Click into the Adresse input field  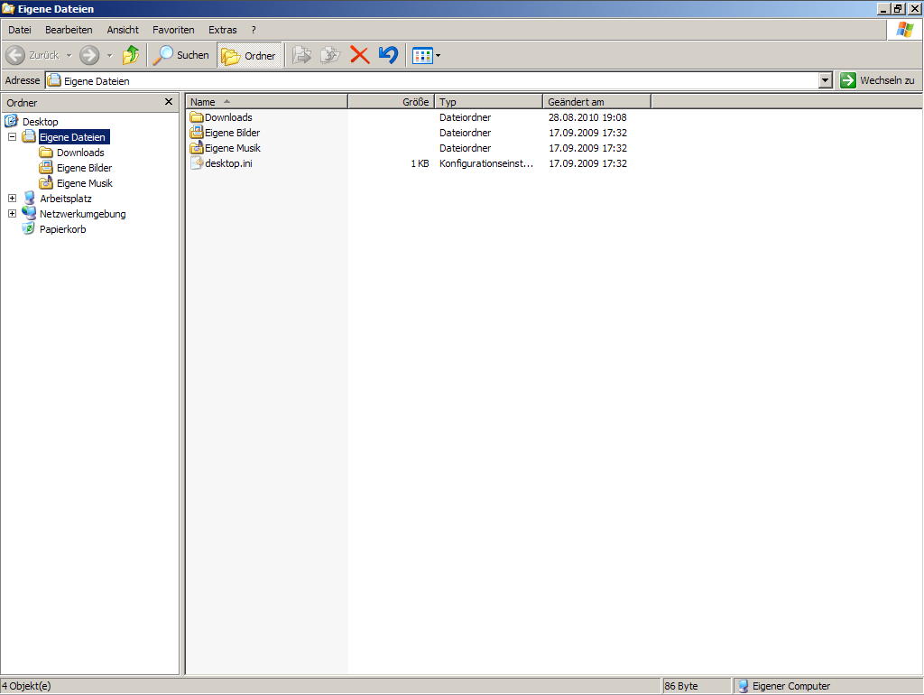(433, 80)
